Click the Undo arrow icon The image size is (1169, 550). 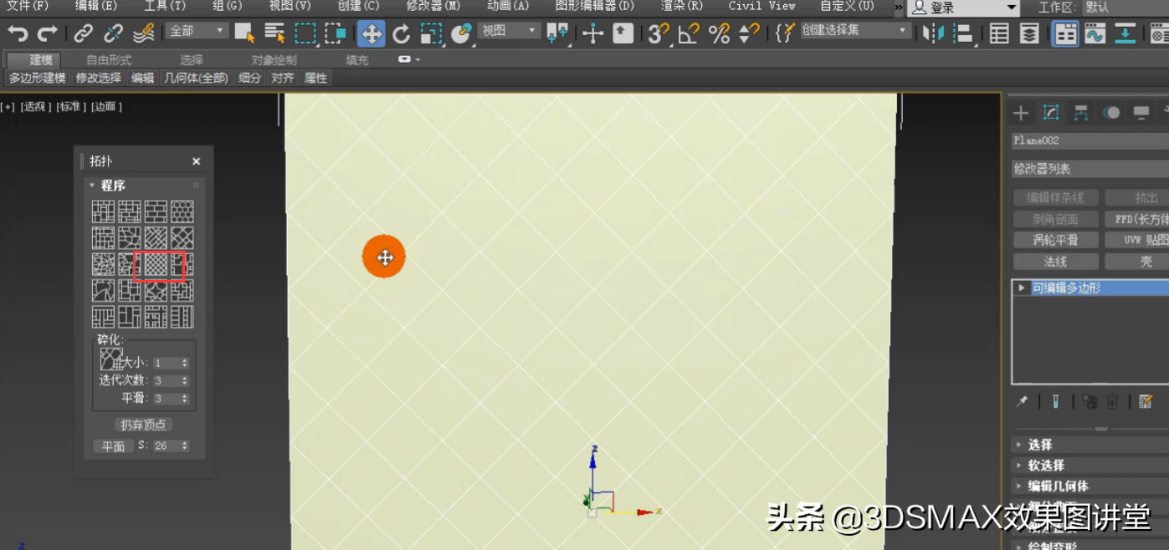pos(18,33)
